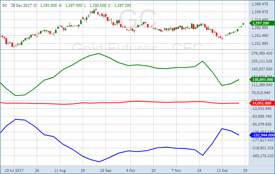275x174 pixels.
Task: Click the GC symbol label
Action: (5, 5)
